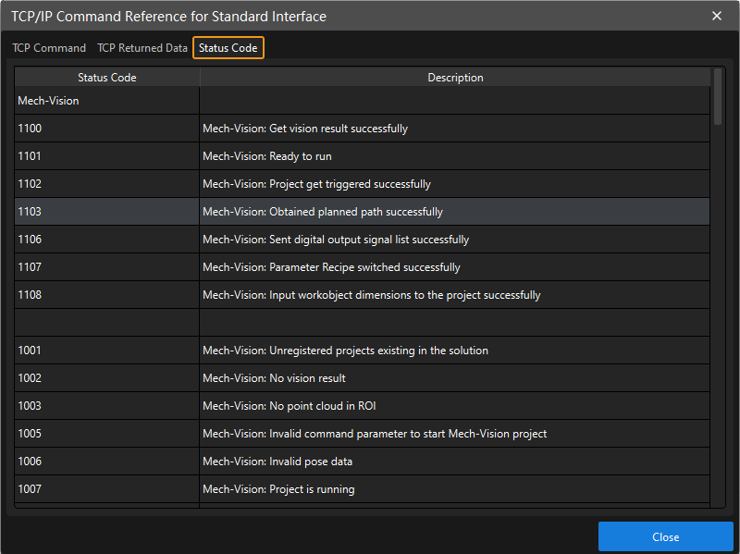Click the Description column header
The image size is (740, 554).
[x=454, y=78]
